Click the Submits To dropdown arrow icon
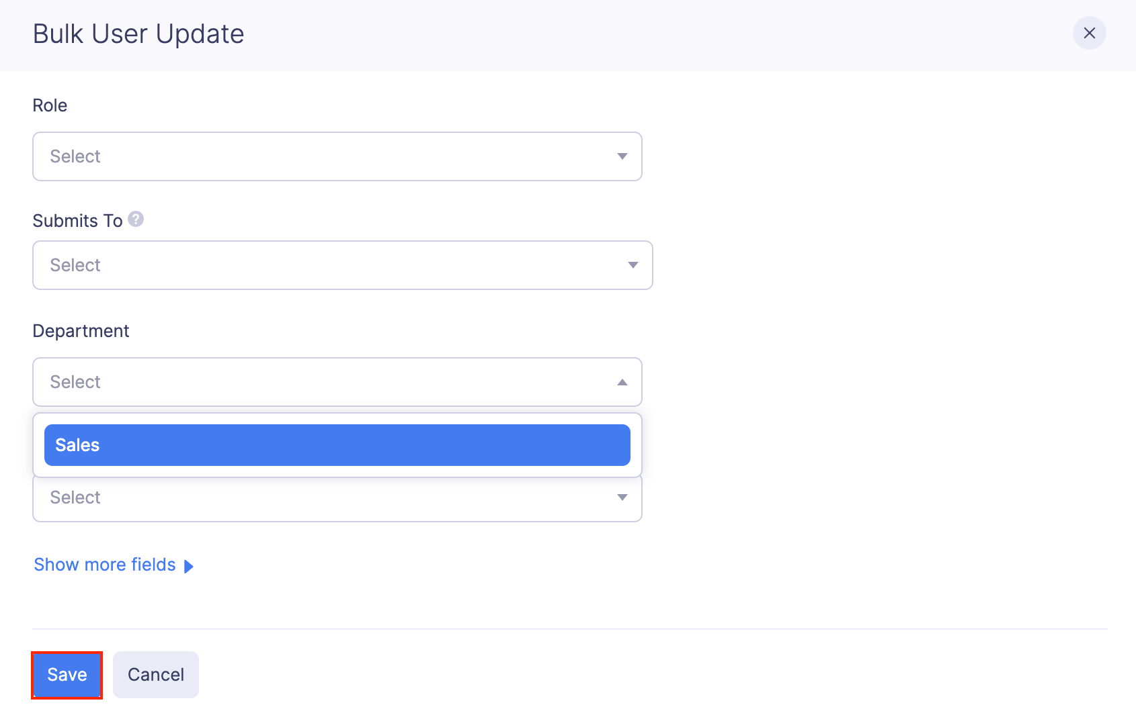 pyautogui.click(x=633, y=265)
